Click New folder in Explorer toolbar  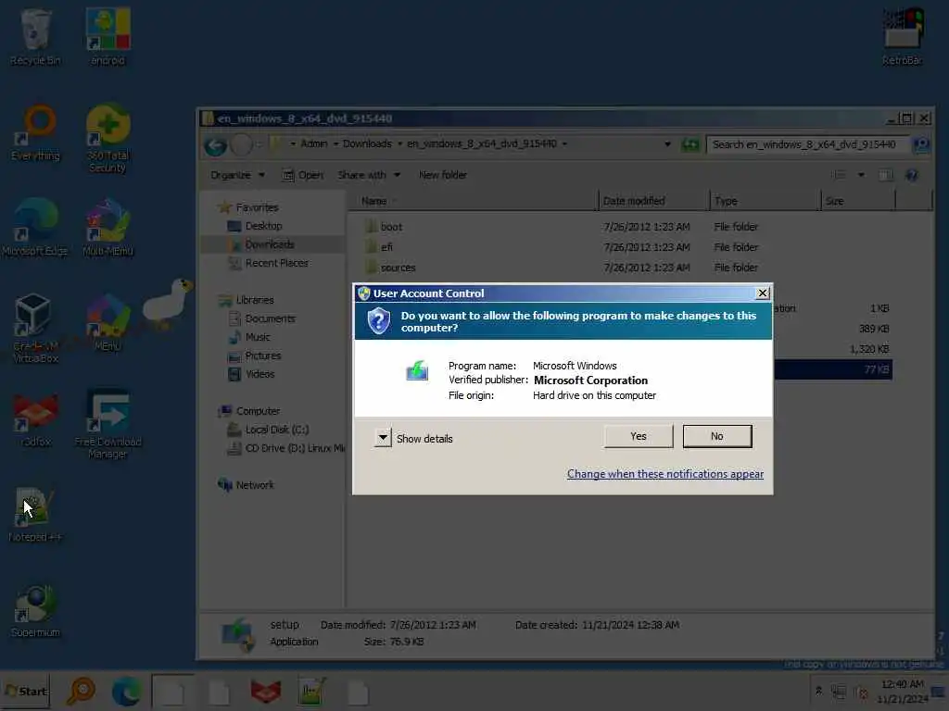(x=442, y=175)
